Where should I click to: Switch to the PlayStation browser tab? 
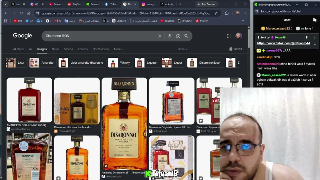(74, 4)
